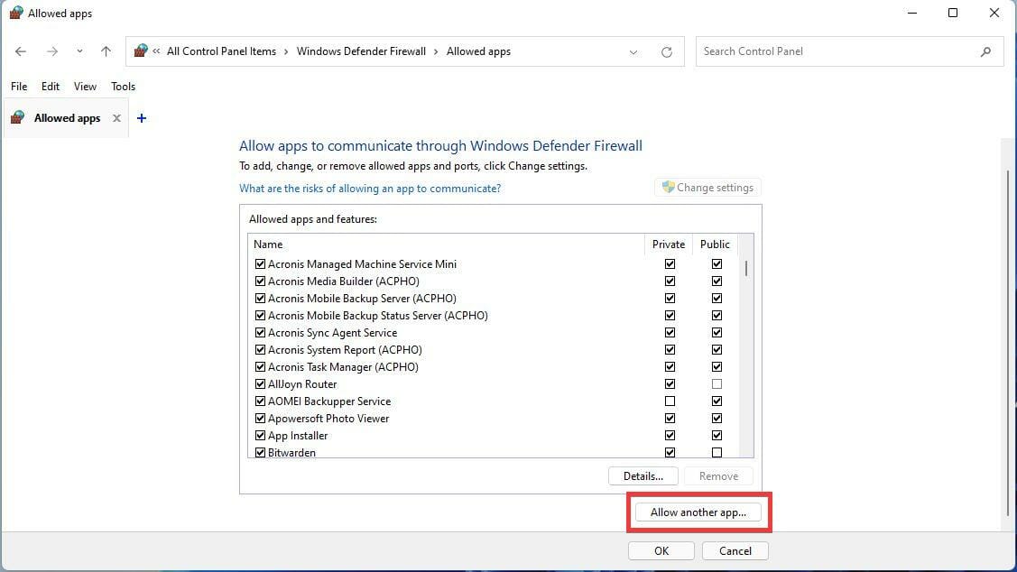1017x572 pixels.
Task: Go up one level with Up arrow
Action: click(106, 51)
